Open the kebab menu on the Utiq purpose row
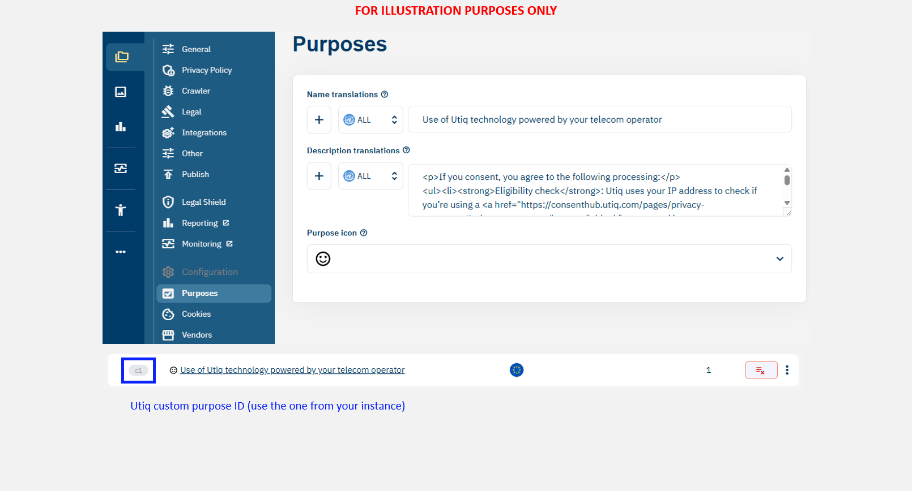 (x=787, y=370)
